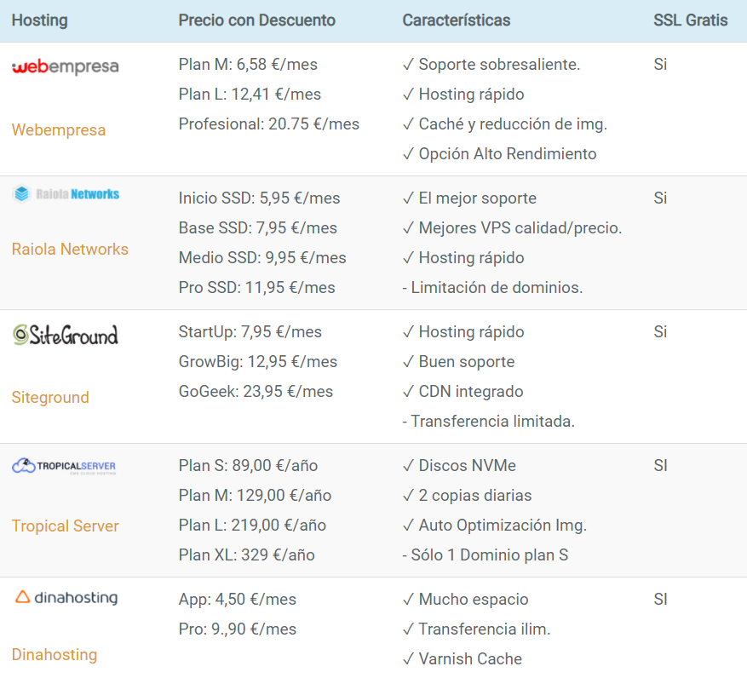Click the SSL 'Si' in Siteground row
This screenshot has height=678, width=747.
click(660, 331)
